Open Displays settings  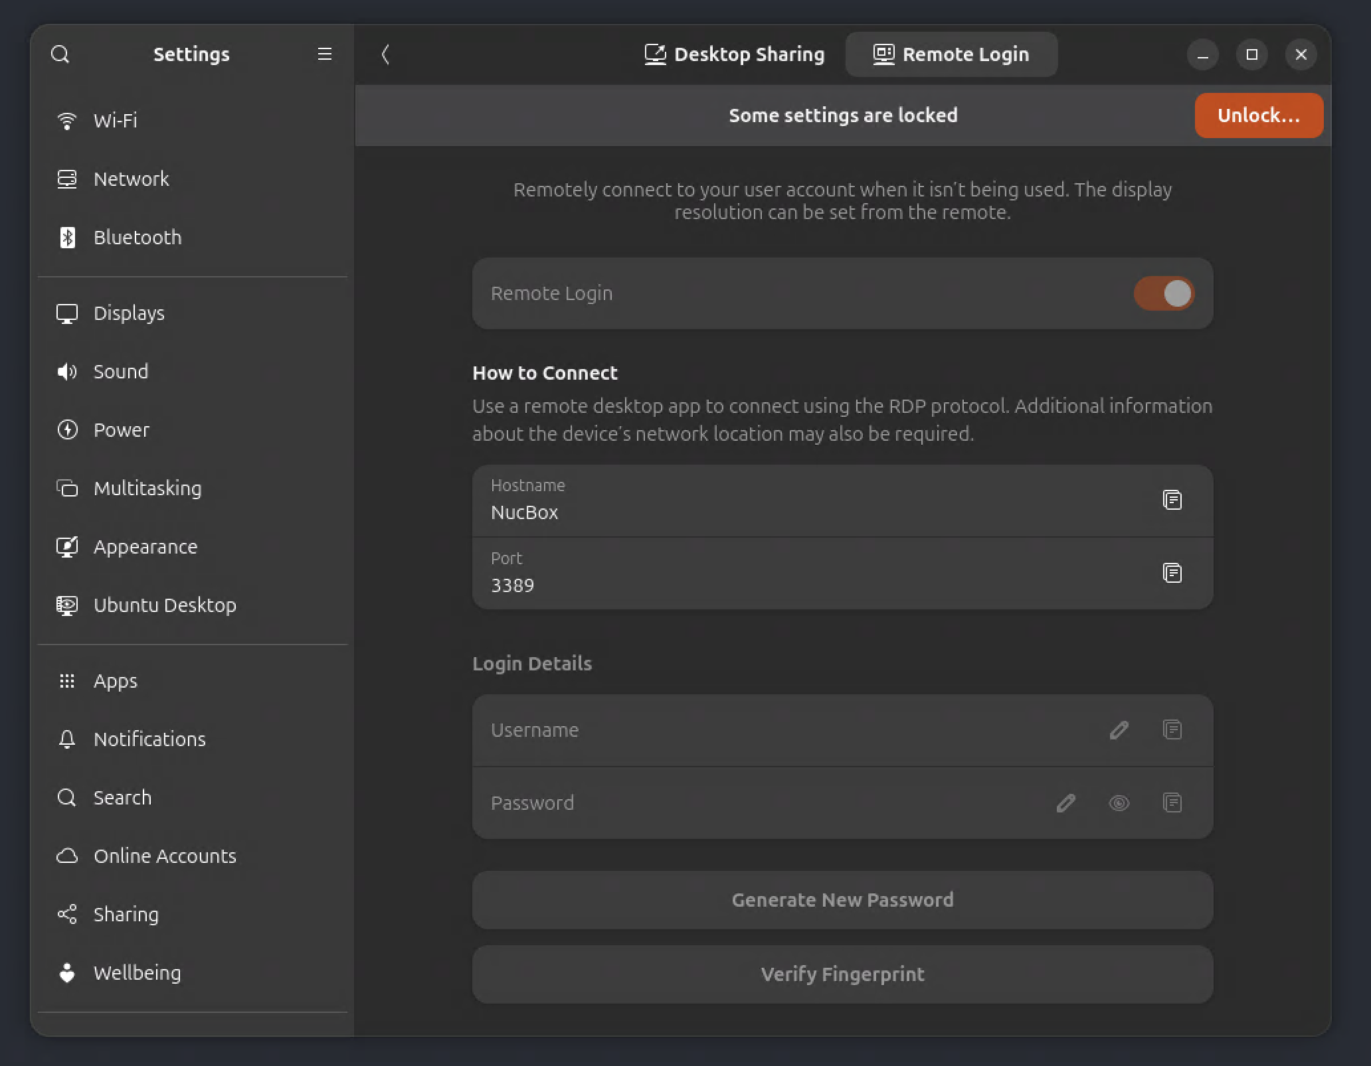coord(193,313)
